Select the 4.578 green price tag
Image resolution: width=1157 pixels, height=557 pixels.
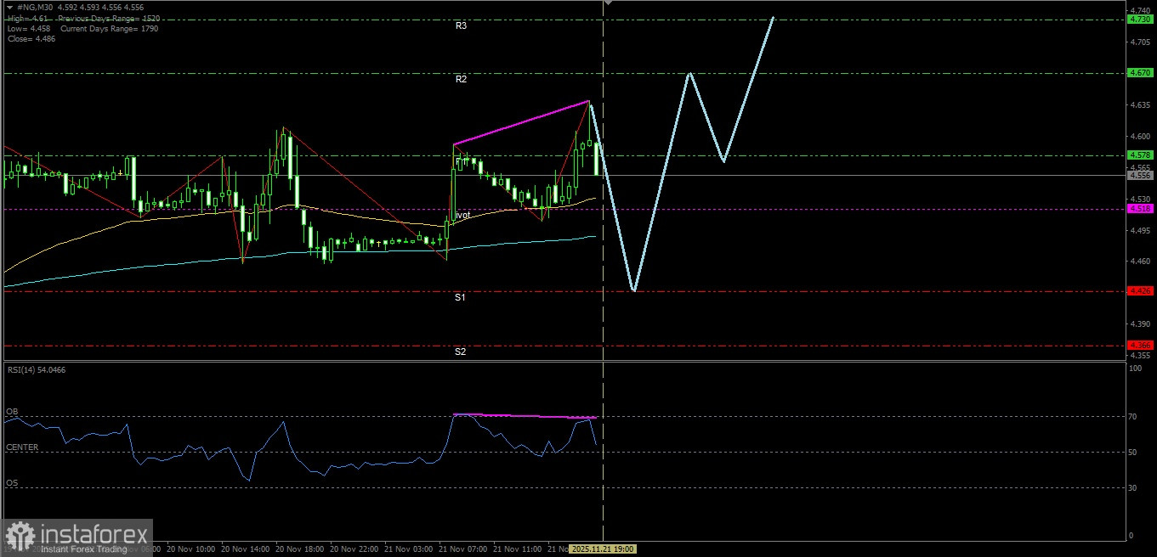[x=1139, y=155]
